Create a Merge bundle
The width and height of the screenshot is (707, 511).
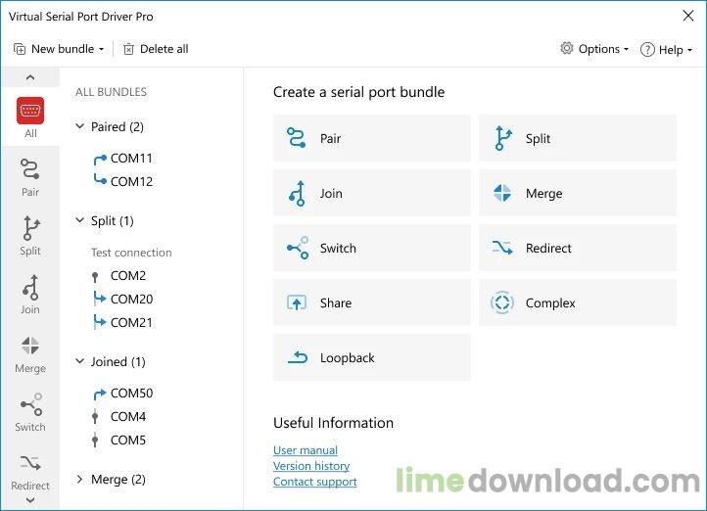(578, 193)
